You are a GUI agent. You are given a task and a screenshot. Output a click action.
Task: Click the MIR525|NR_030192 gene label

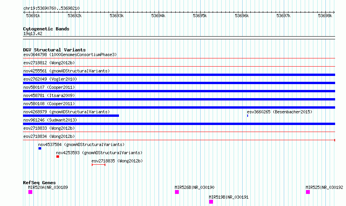click(324, 187)
